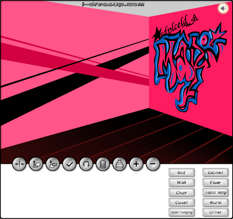This screenshot has width=233, height=219.
Task: Enlarge item with the plus icon
Action: [x=136, y=164]
